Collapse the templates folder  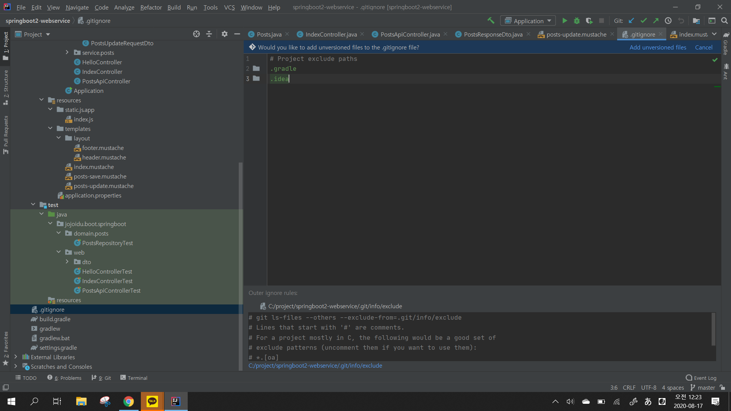point(50,129)
